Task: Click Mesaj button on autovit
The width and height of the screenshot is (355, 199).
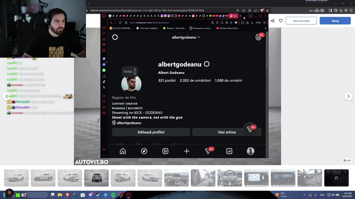Action: click(335, 21)
